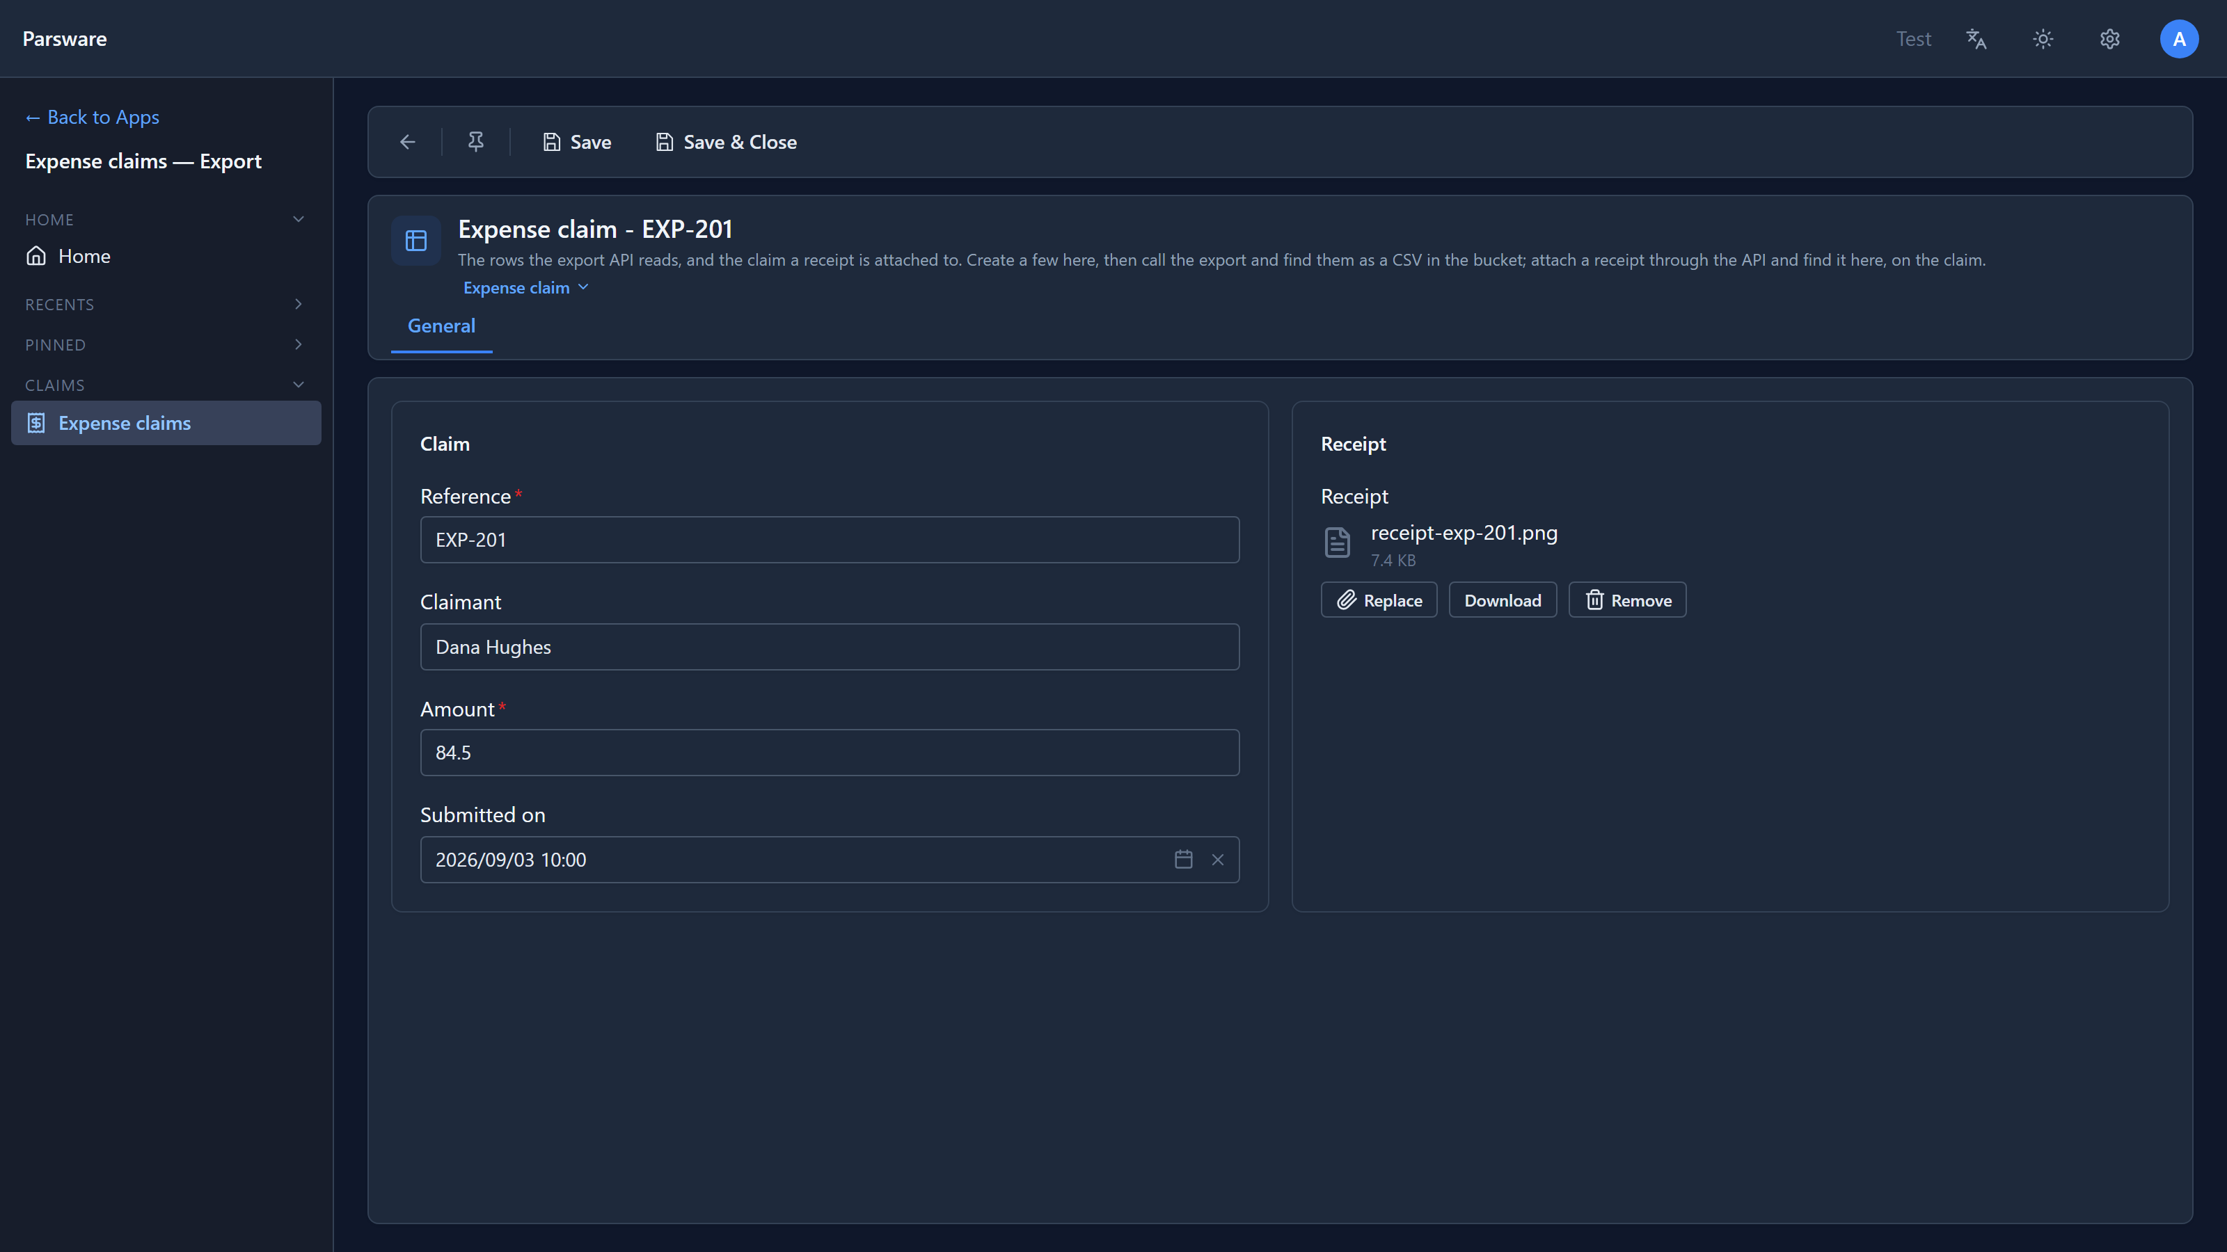Click the receipt file document icon

[x=1338, y=543]
